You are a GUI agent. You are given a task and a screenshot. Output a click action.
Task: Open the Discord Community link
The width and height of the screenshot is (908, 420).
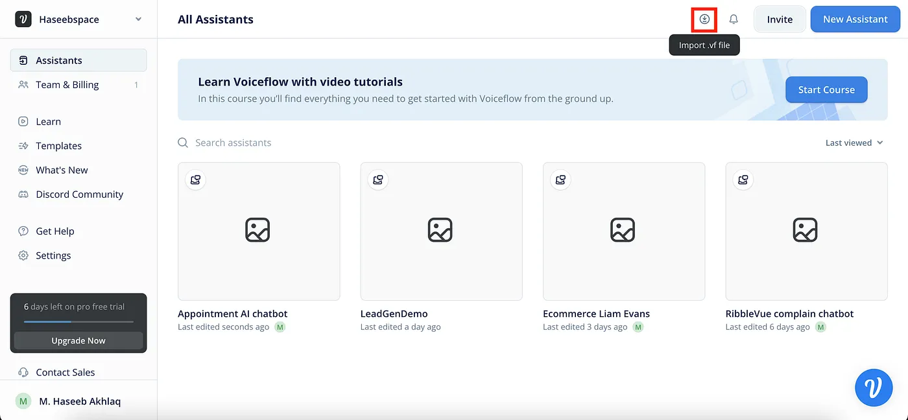78,194
